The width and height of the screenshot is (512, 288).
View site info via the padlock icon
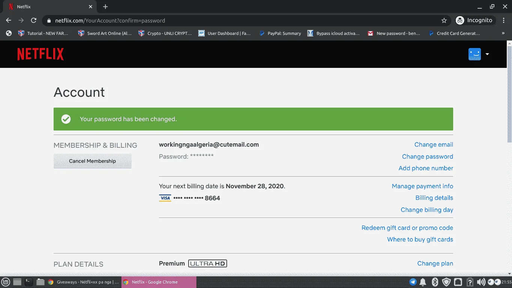[49, 21]
